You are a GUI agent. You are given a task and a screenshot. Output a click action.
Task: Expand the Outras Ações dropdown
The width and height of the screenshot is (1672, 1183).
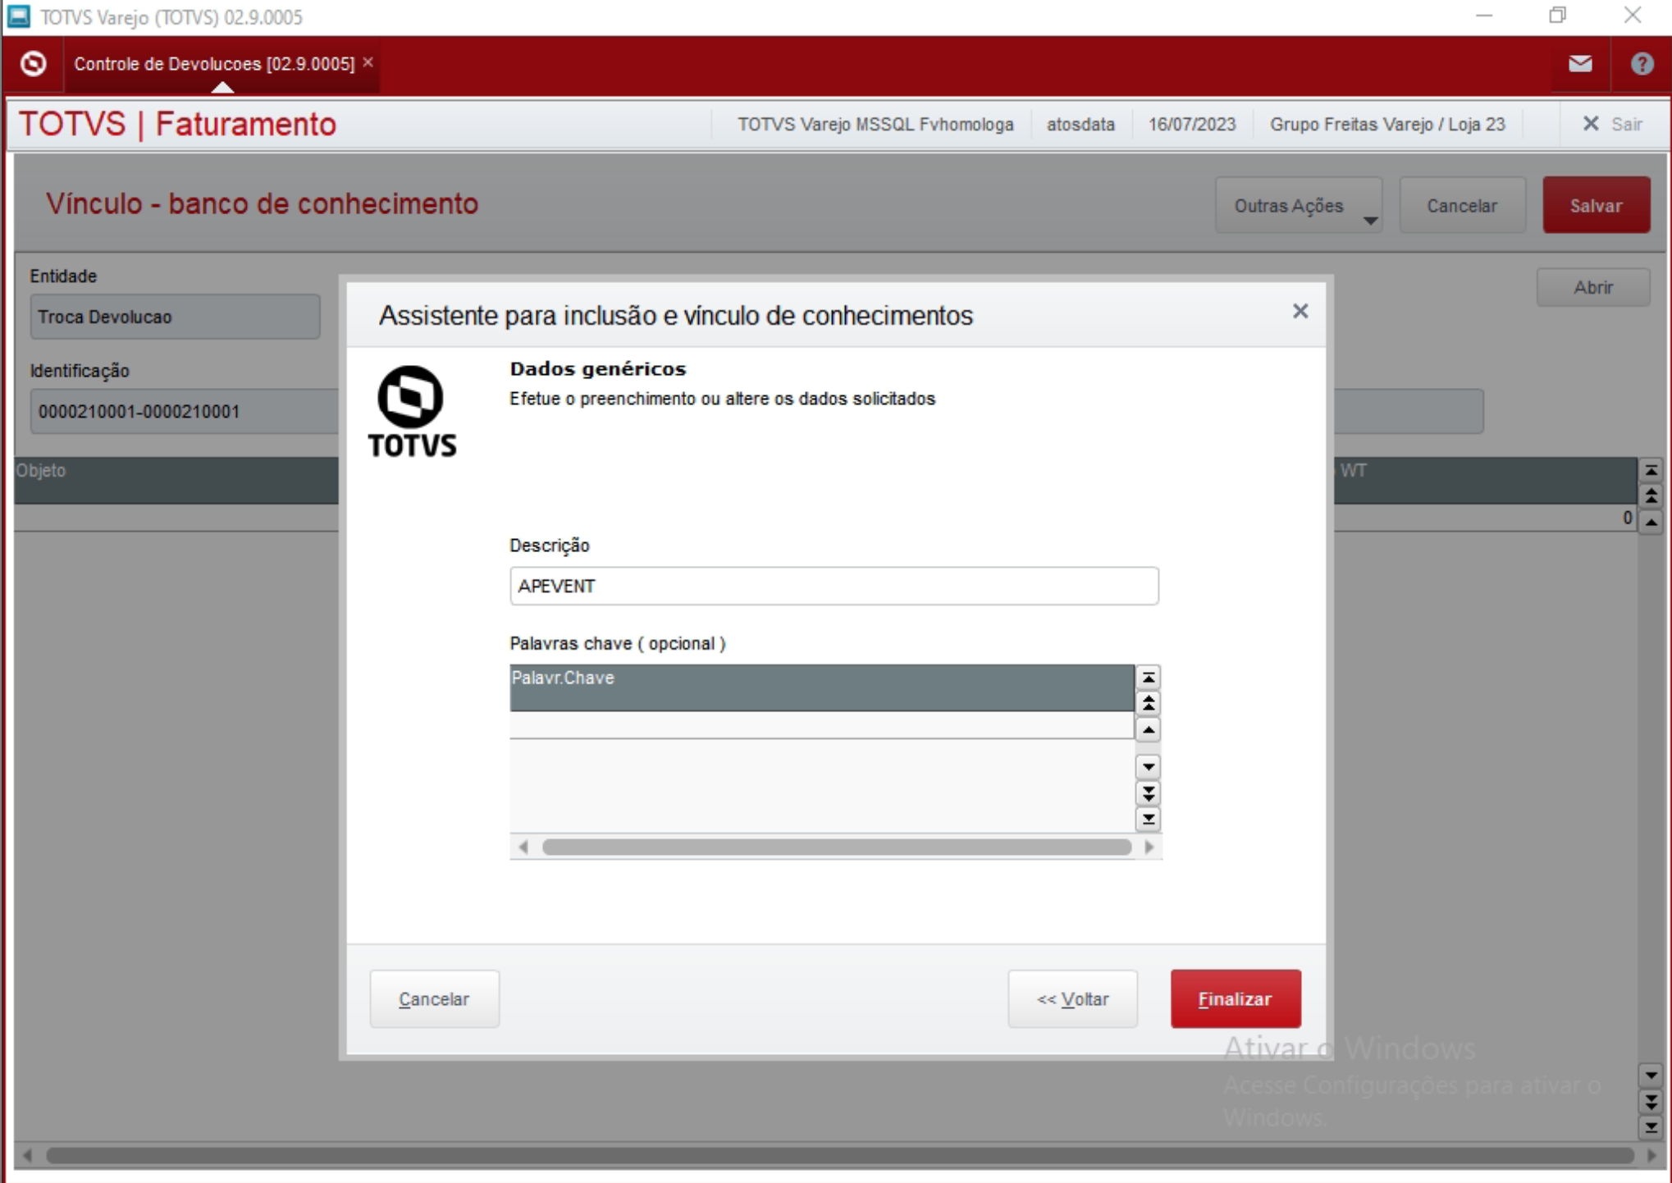pyautogui.click(x=1298, y=205)
